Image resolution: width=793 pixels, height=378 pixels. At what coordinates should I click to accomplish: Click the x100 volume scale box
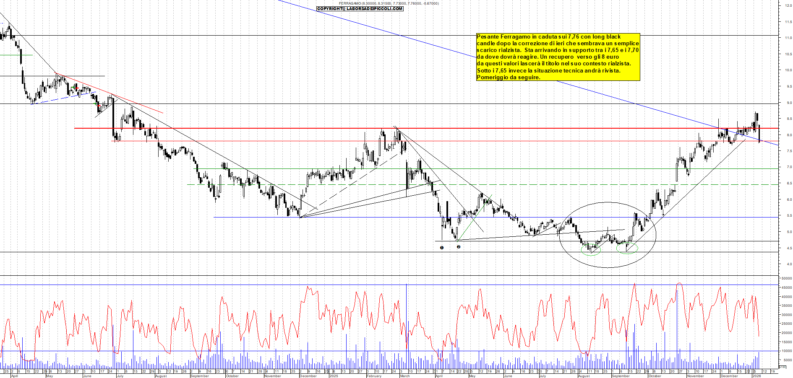click(783, 367)
